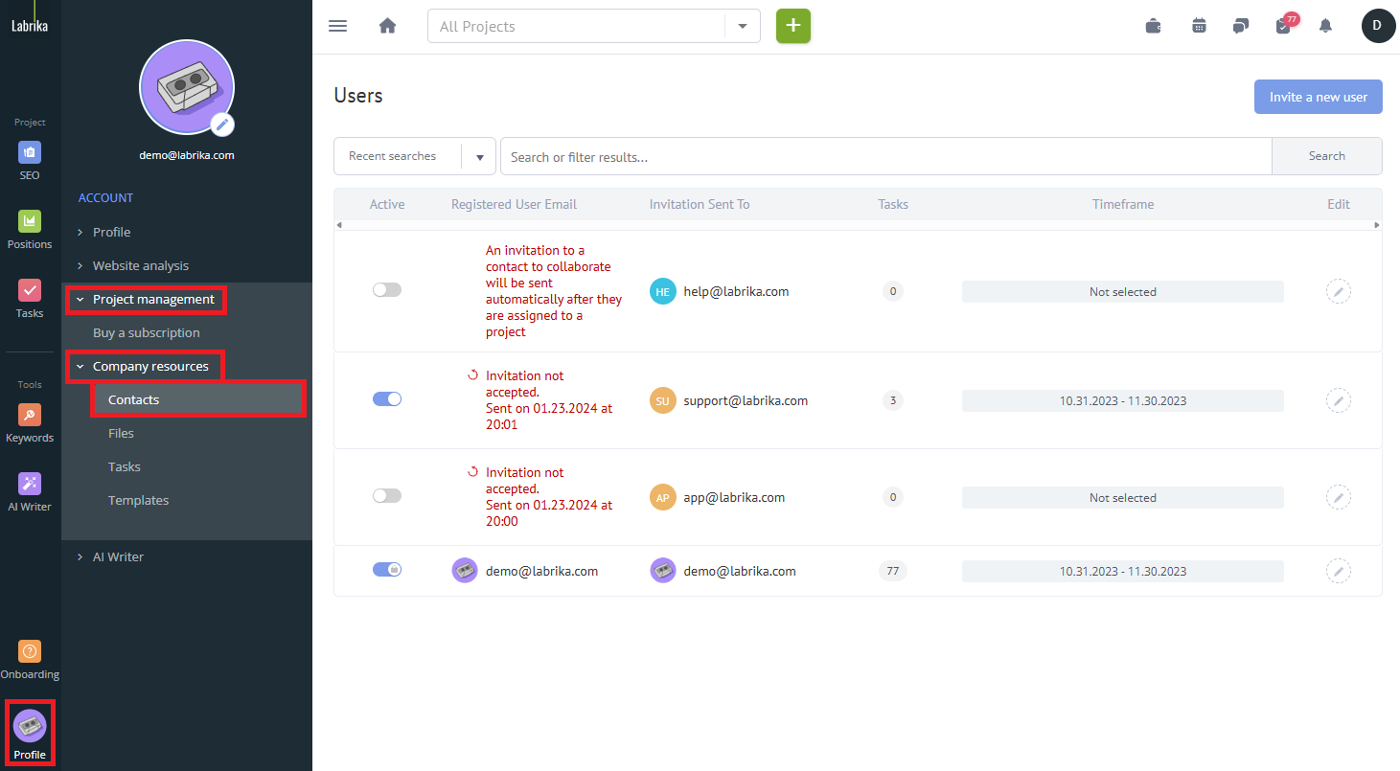The width and height of the screenshot is (1400, 771).
Task: Go to Keywords tool
Action: pos(30,421)
